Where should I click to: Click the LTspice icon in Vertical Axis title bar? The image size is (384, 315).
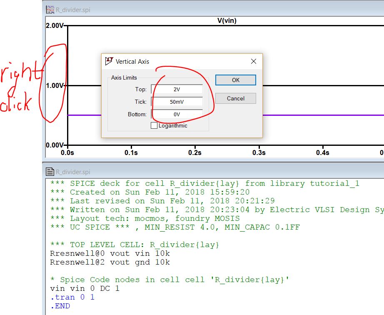109,61
